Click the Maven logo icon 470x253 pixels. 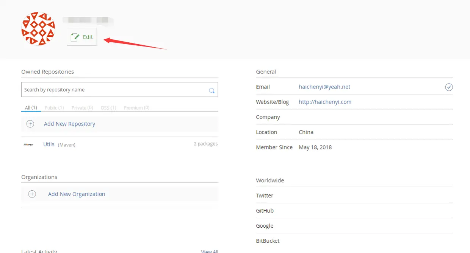coord(28,144)
